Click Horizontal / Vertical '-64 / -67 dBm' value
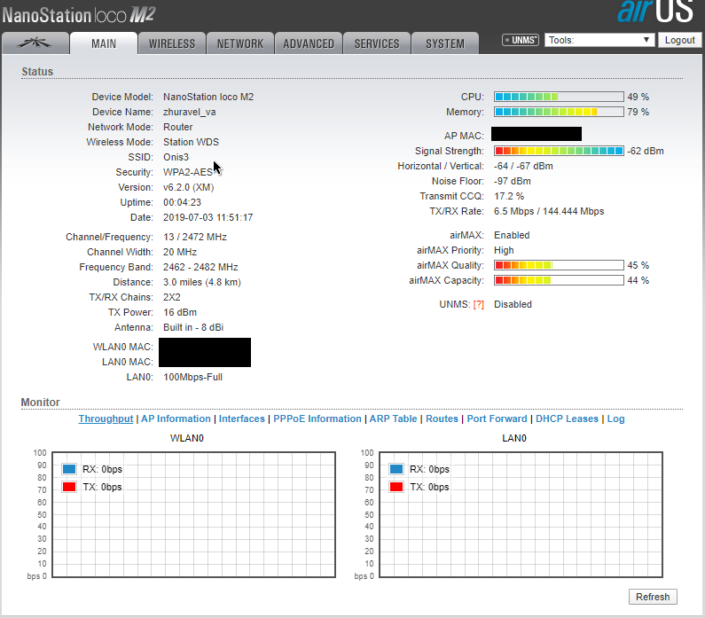705x618 pixels. point(523,167)
